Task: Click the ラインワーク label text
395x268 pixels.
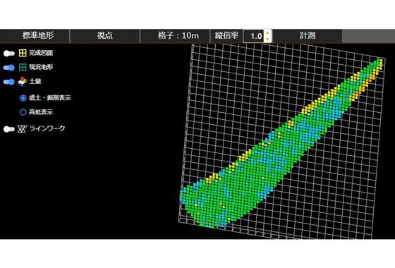Action: tap(47, 128)
